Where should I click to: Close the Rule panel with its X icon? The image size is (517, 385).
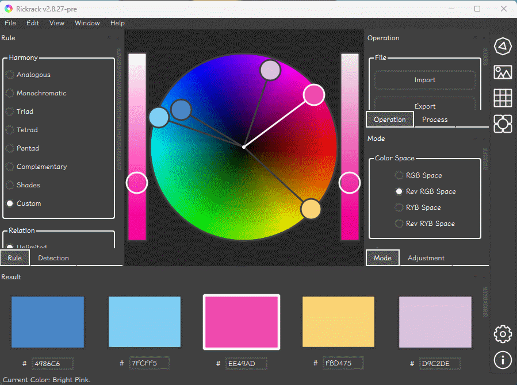(118, 38)
